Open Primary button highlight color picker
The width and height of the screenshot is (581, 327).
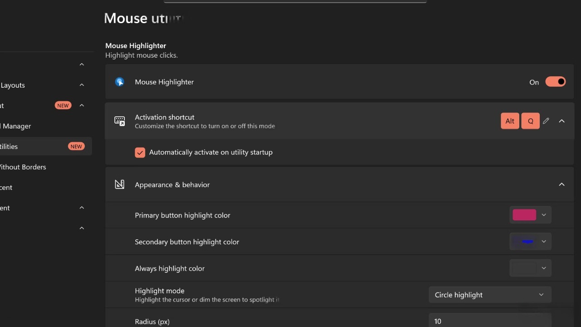tap(530, 215)
